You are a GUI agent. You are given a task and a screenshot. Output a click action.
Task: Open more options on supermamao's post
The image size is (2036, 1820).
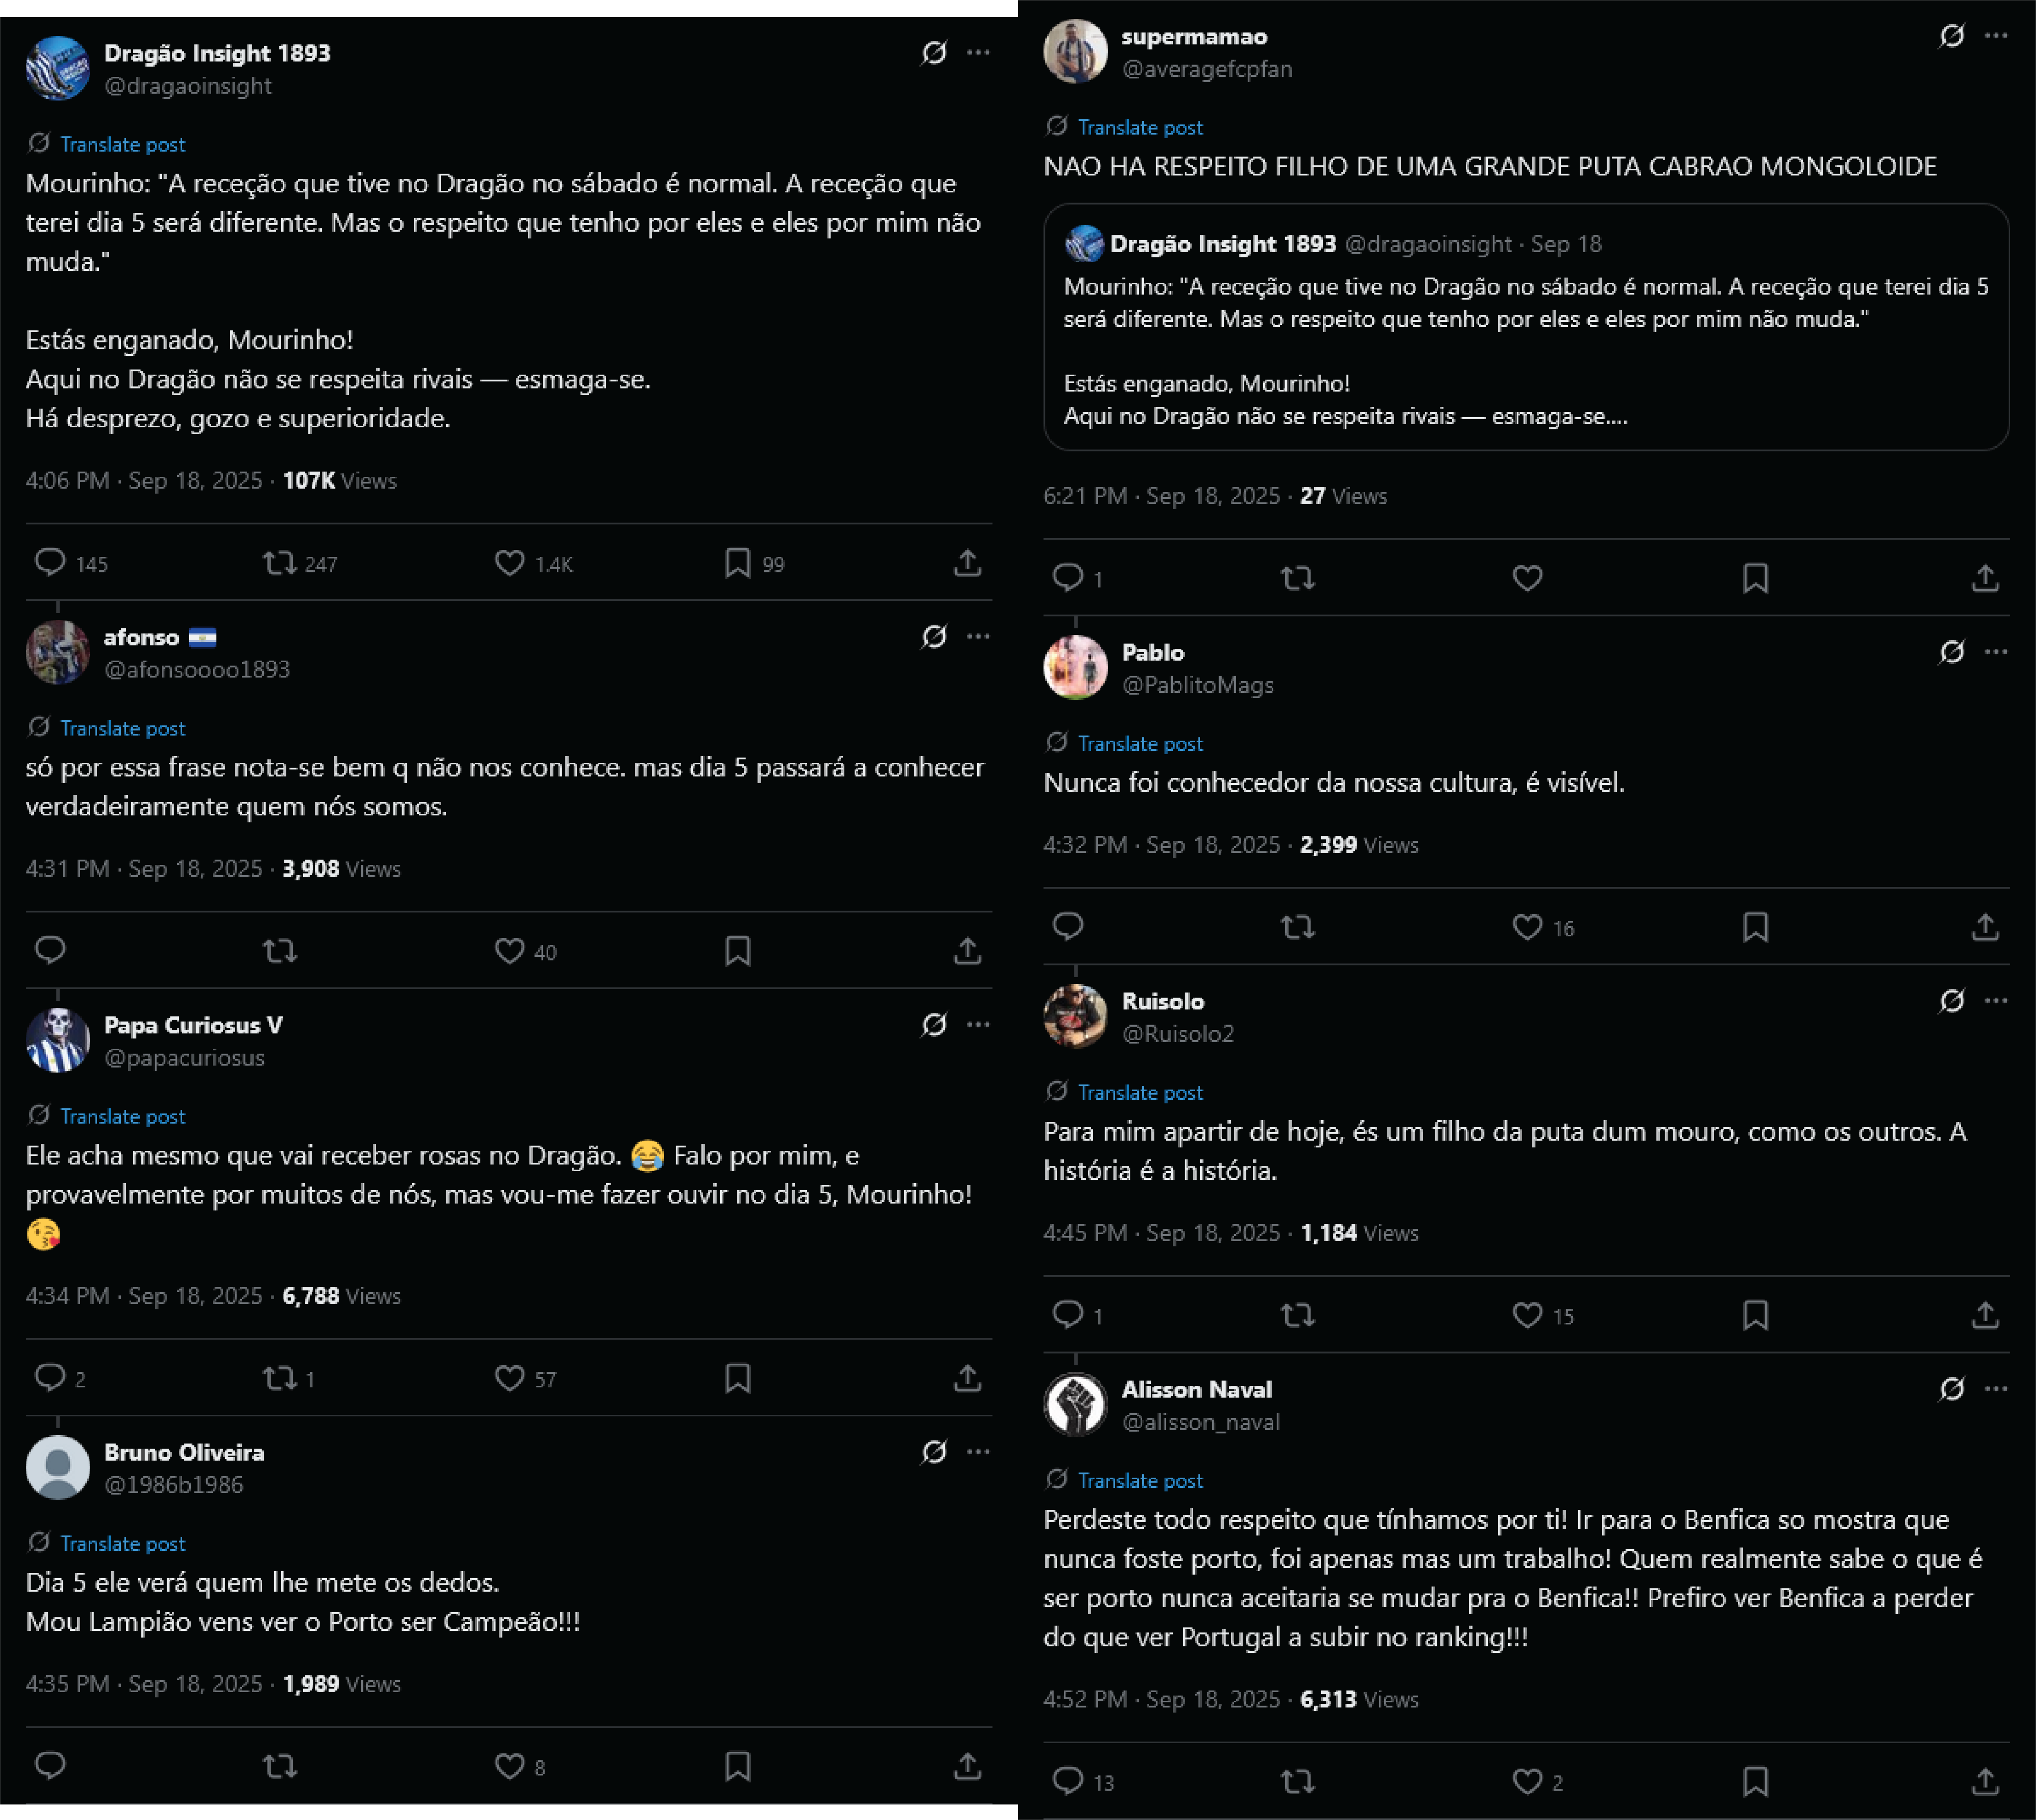[x=1996, y=36]
